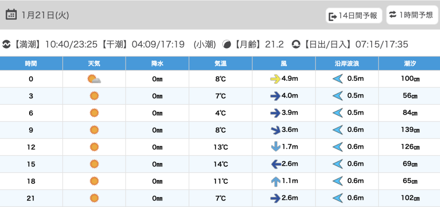Viewport: 440px width, 207px height.
Task: Click the 1月21日(火) date text
Action: 45,15
